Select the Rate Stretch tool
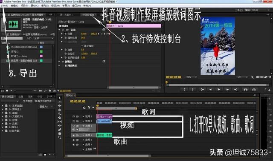This screenshot has height=161, width=273. pyautogui.click(x=60, y=114)
